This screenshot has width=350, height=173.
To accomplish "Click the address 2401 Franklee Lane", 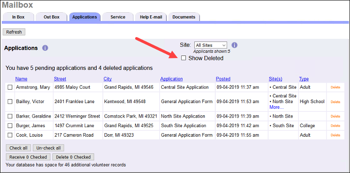I will click(x=74, y=102).
